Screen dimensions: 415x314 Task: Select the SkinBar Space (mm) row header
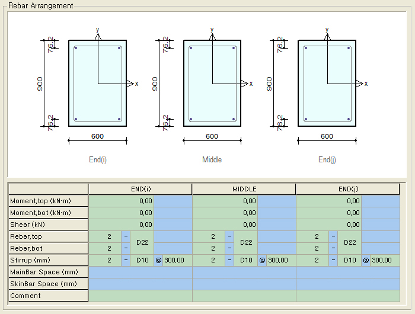48,284
